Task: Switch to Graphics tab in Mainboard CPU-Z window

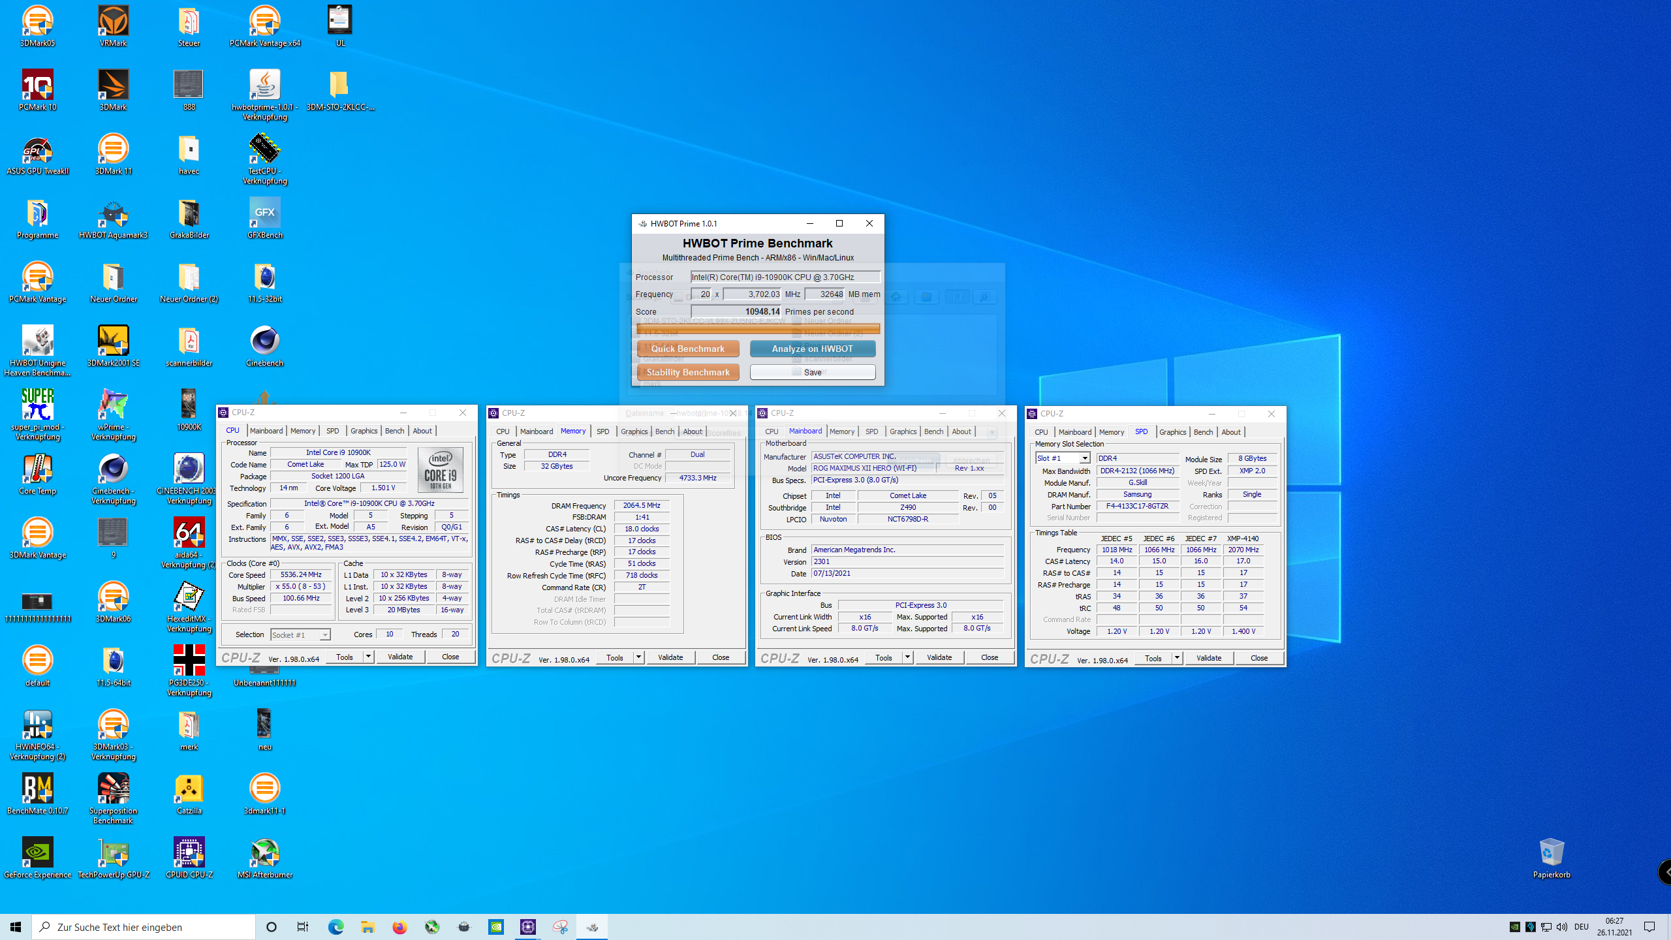Action: (903, 431)
